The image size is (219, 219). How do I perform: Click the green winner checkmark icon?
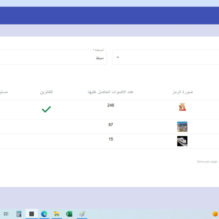click(46, 109)
